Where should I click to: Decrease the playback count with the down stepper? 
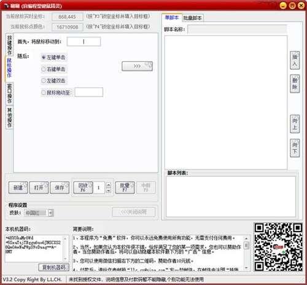click(x=109, y=190)
